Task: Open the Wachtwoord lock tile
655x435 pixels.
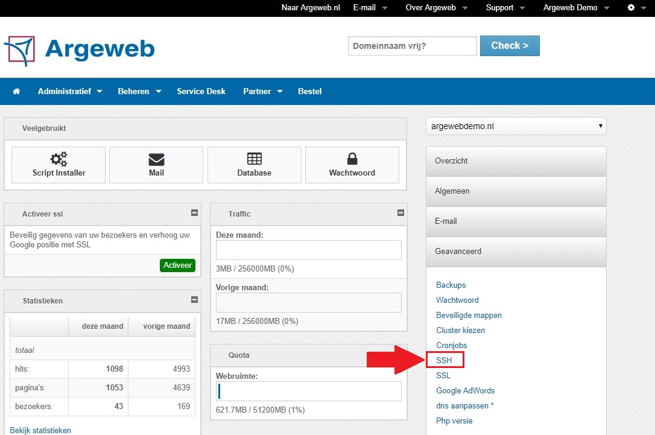Action: [352, 165]
